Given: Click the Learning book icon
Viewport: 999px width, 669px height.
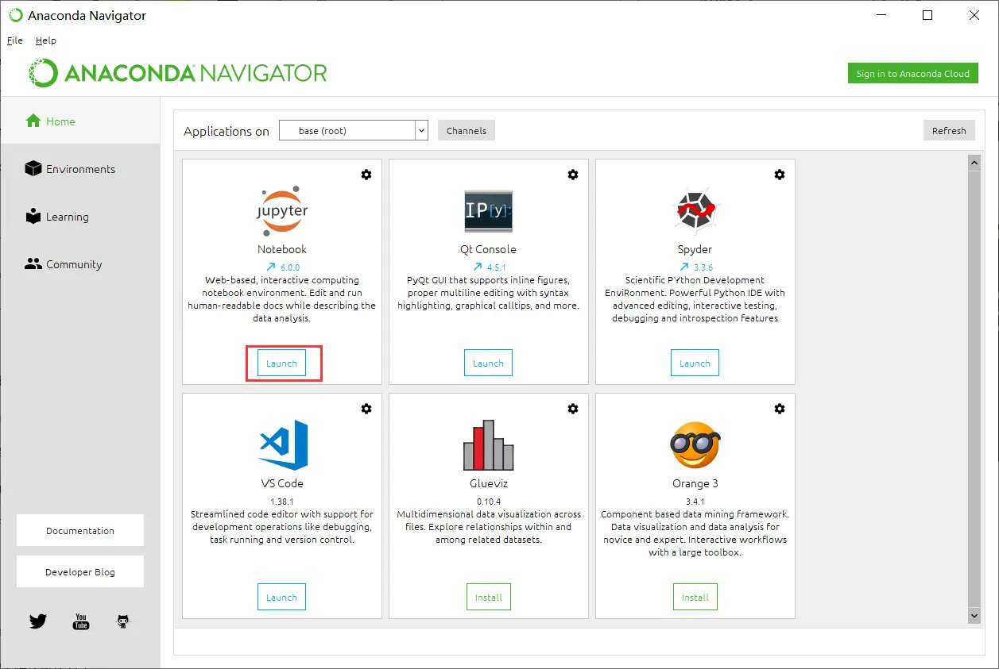Looking at the screenshot, I should [33, 216].
